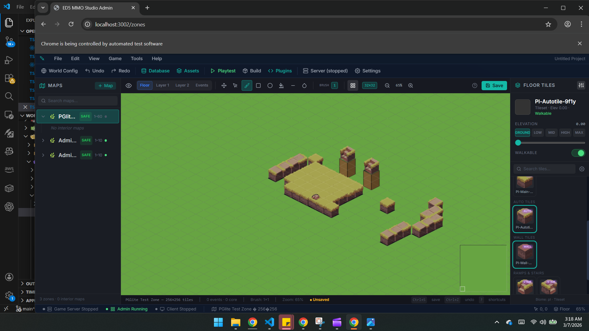Switch to Layer 1 tab
This screenshot has height=331, width=589.
(162, 85)
